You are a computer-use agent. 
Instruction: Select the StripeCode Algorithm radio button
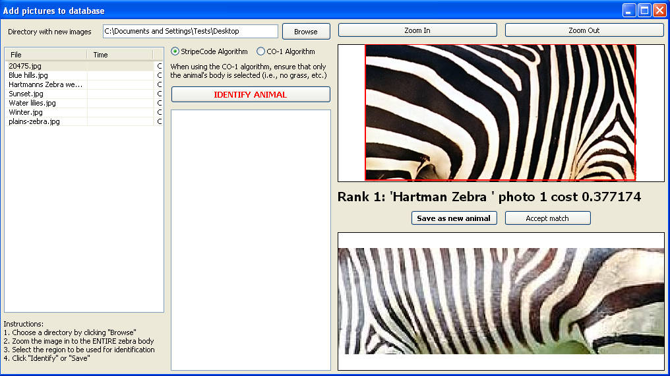pyautogui.click(x=175, y=51)
